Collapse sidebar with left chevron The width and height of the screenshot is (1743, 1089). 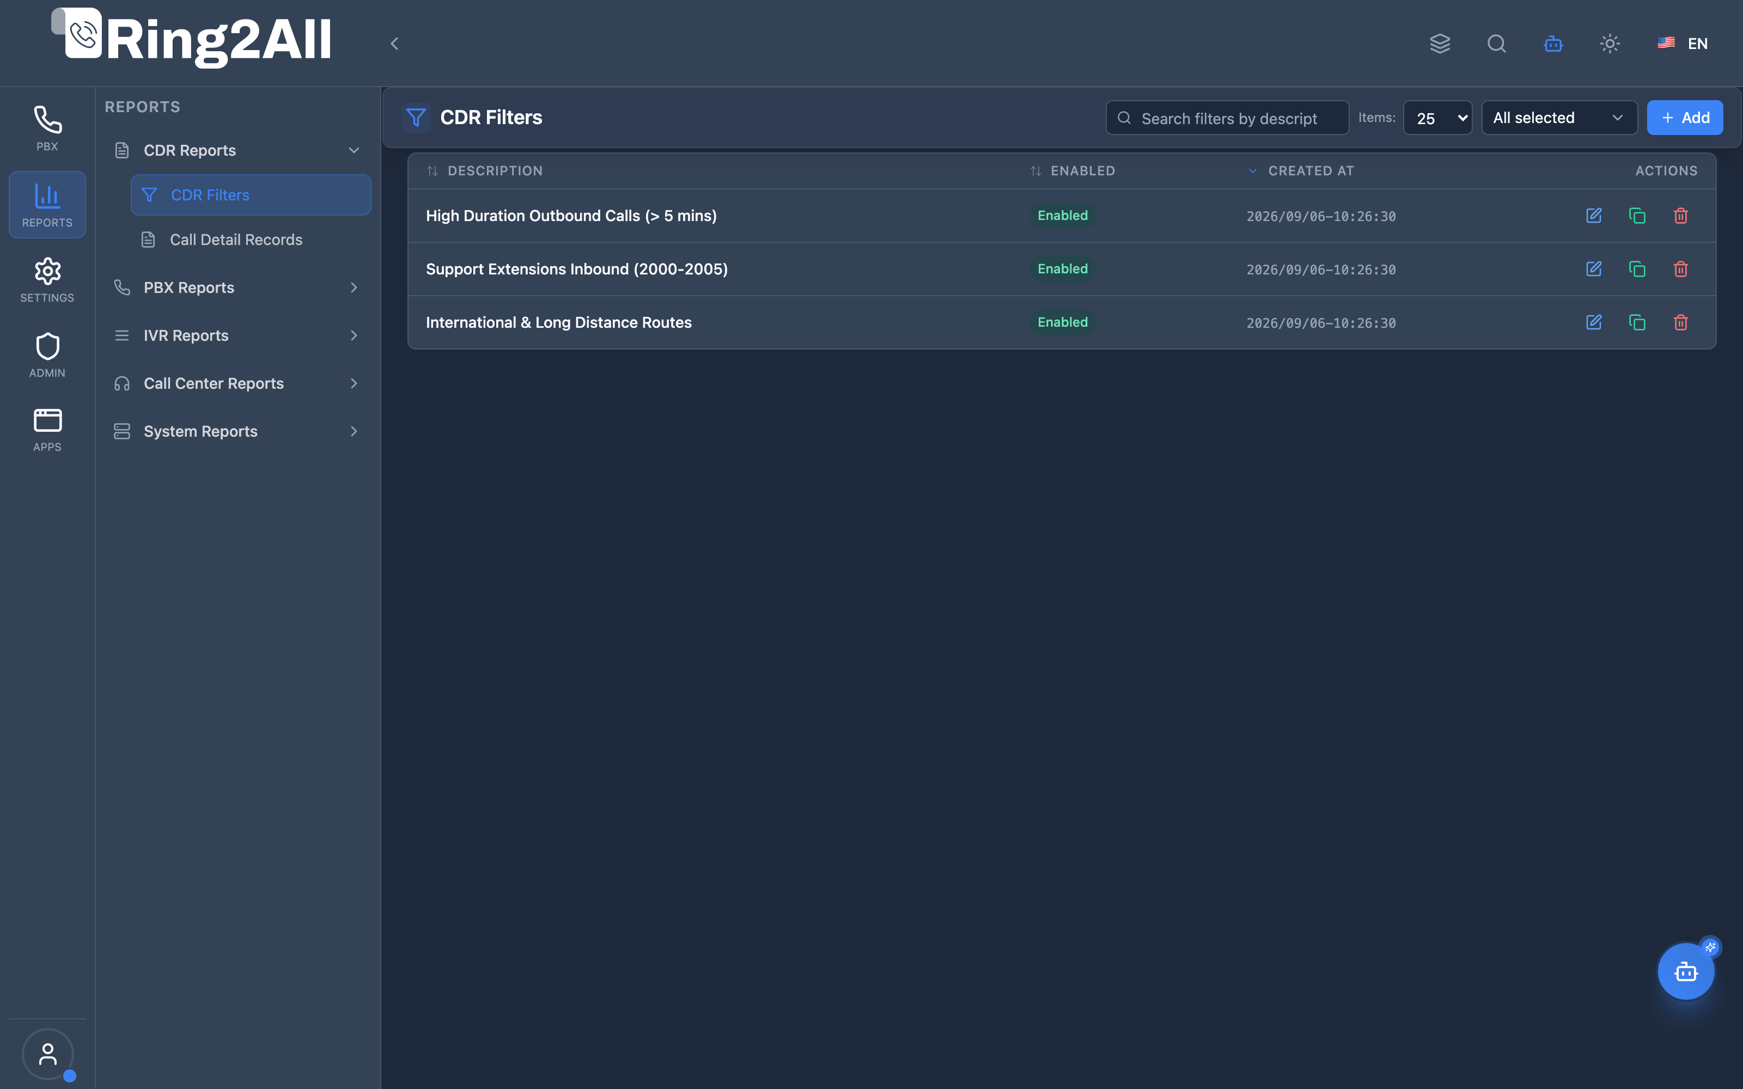pos(395,43)
